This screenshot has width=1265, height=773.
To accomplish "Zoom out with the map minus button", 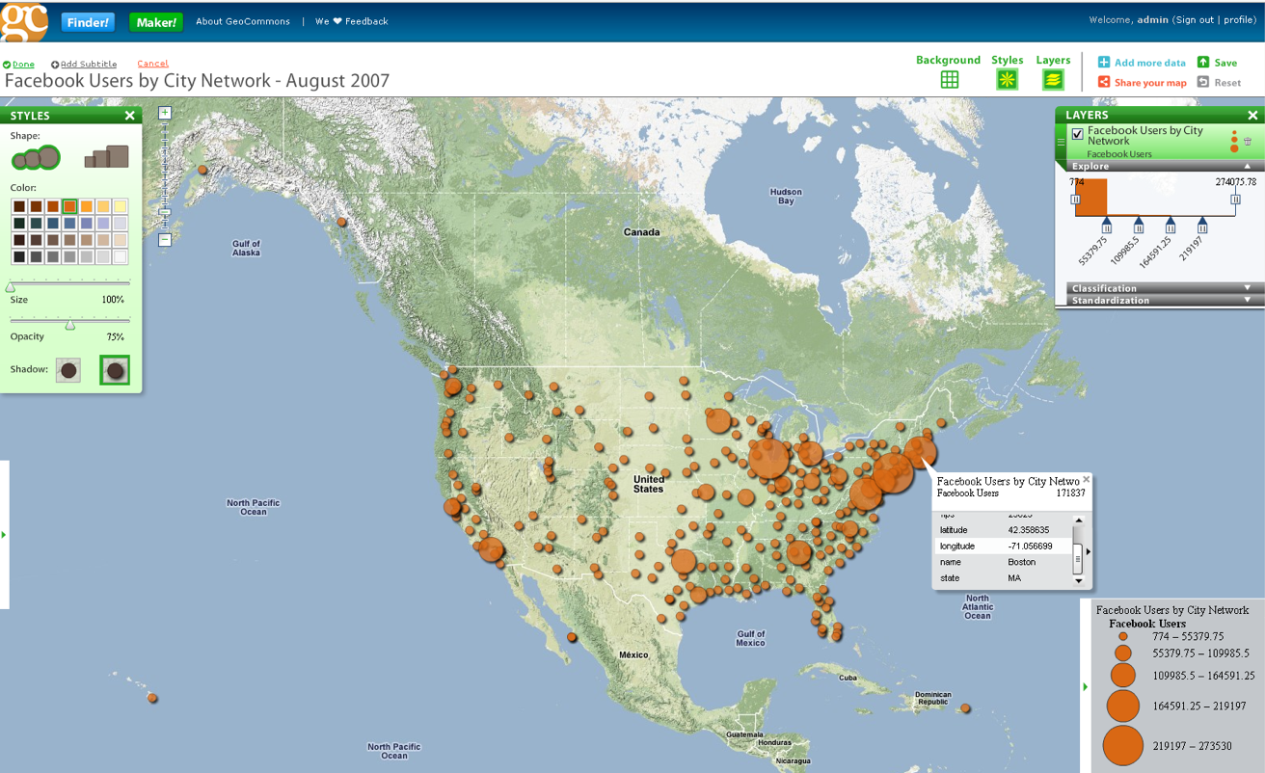I will (165, 240).
